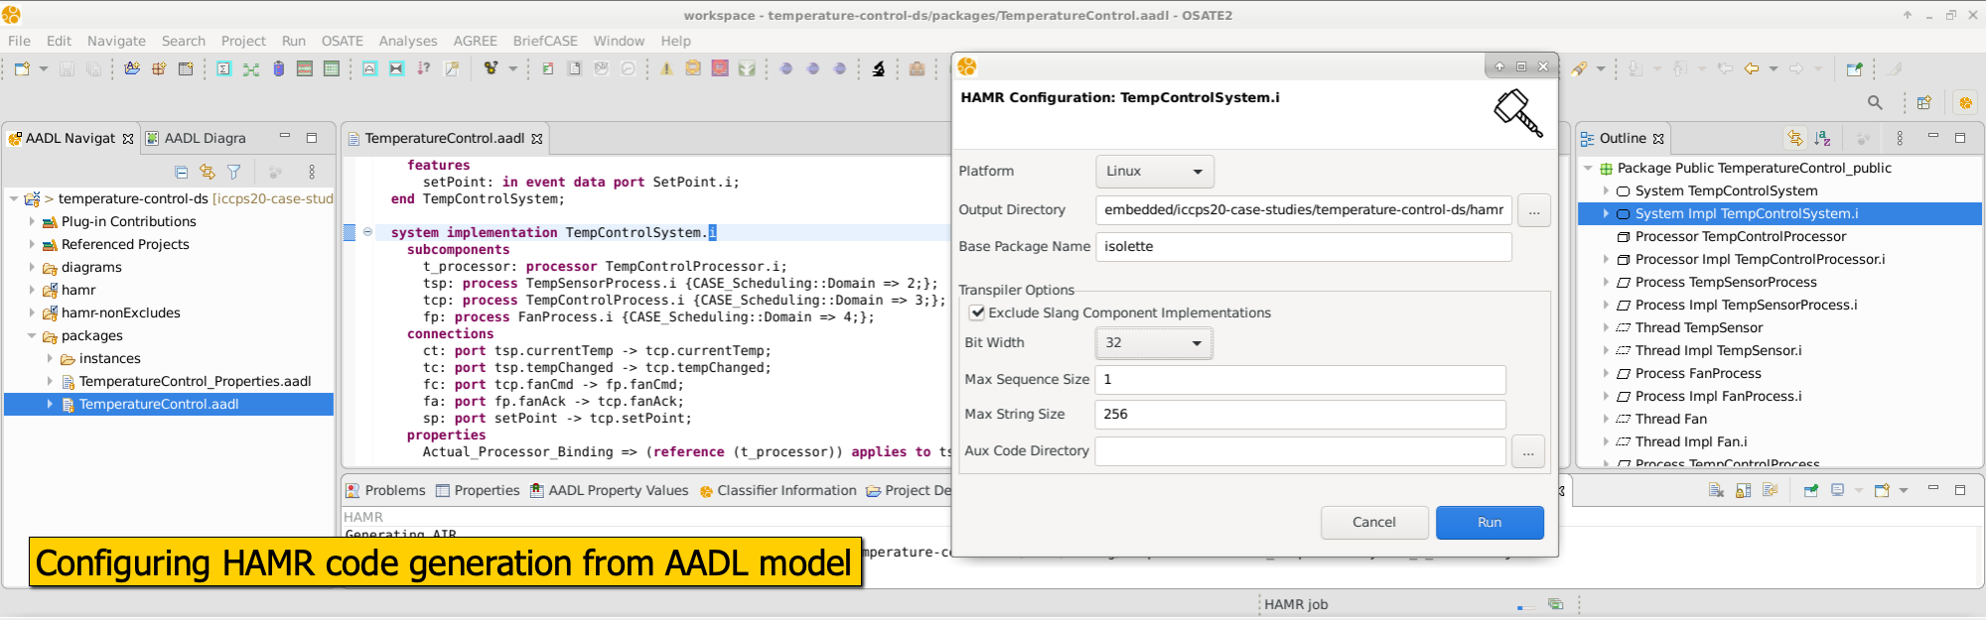Click the search magnifier icon in toolbar
The image size is (1986, 620).
tap(1875, 102)
